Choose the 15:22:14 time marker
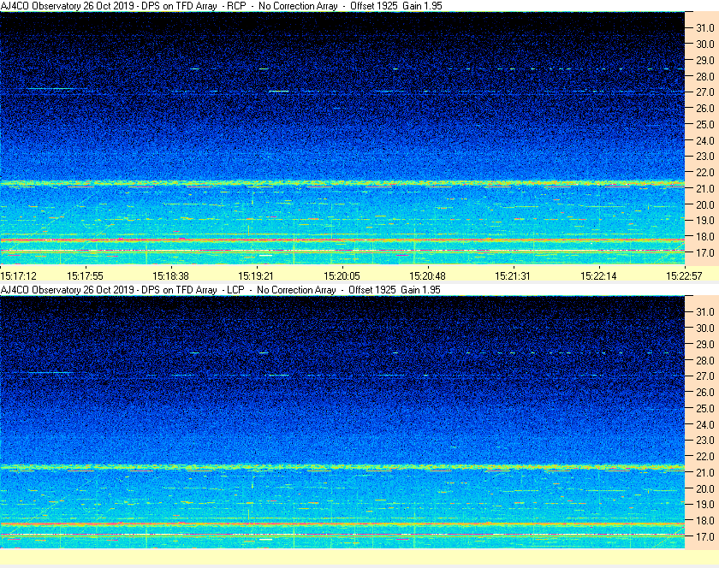Image resolution: width=719 pixels, height=568 pixels. 597,275
